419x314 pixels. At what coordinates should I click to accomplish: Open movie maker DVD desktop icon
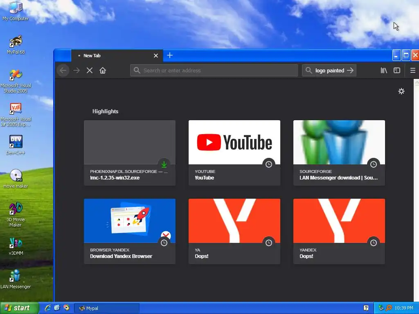(16, 178)
